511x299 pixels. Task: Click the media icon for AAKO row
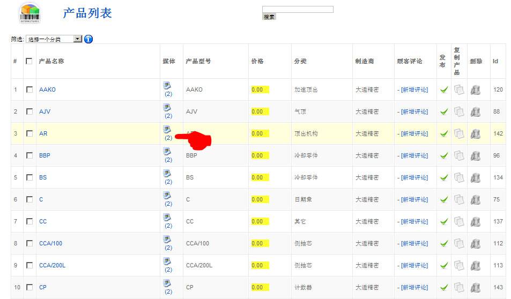(x=167, y=86)
